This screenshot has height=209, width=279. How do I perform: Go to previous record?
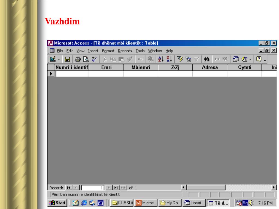(76, 188)
